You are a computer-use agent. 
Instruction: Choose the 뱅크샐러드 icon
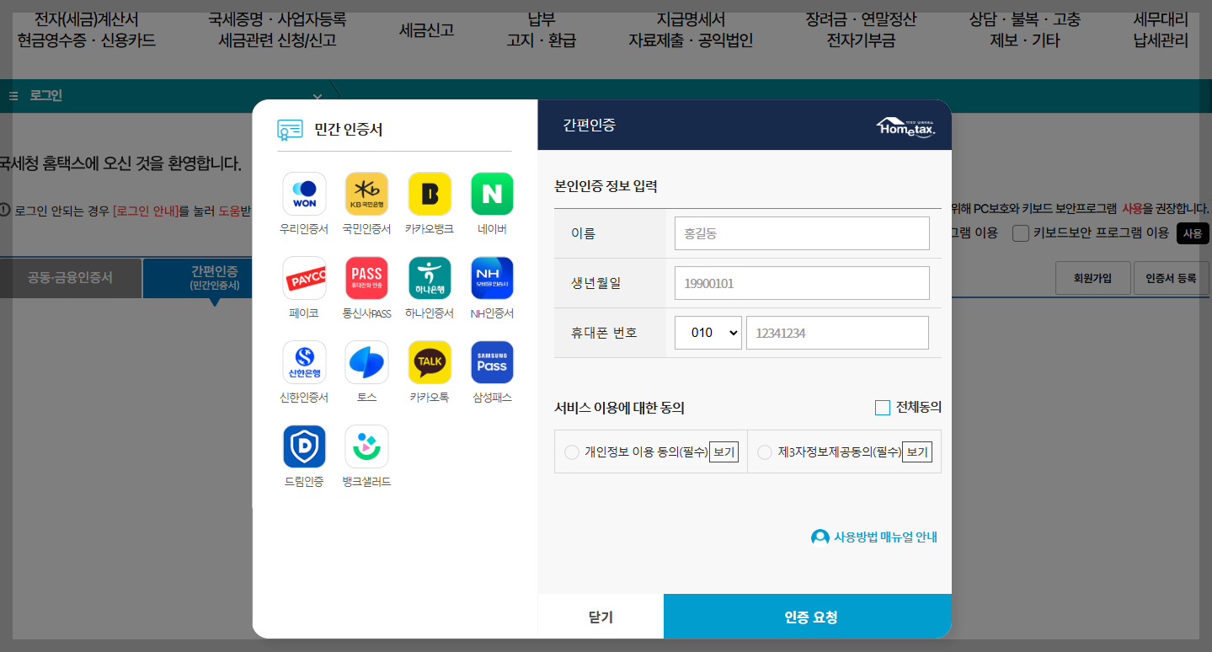coord(366,446)
